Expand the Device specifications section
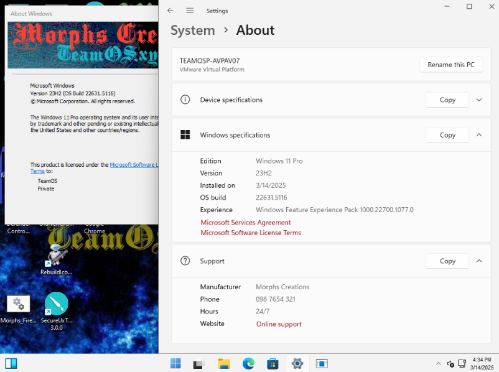 pos(479,100)
